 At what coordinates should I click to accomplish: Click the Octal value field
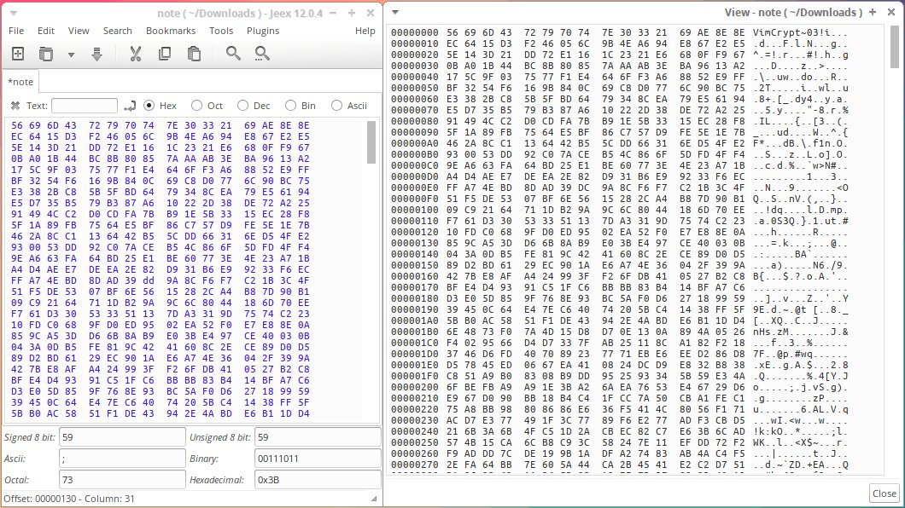pyautogui.click(x=122, y=480)
